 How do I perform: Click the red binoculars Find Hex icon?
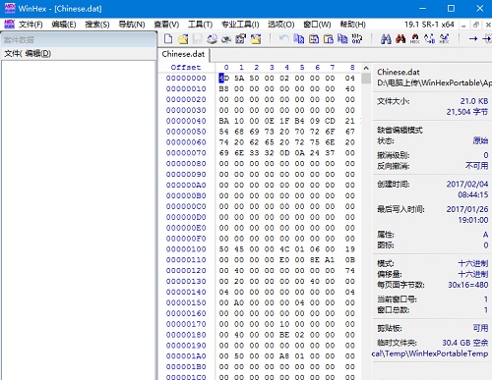[x=400, y=39]
